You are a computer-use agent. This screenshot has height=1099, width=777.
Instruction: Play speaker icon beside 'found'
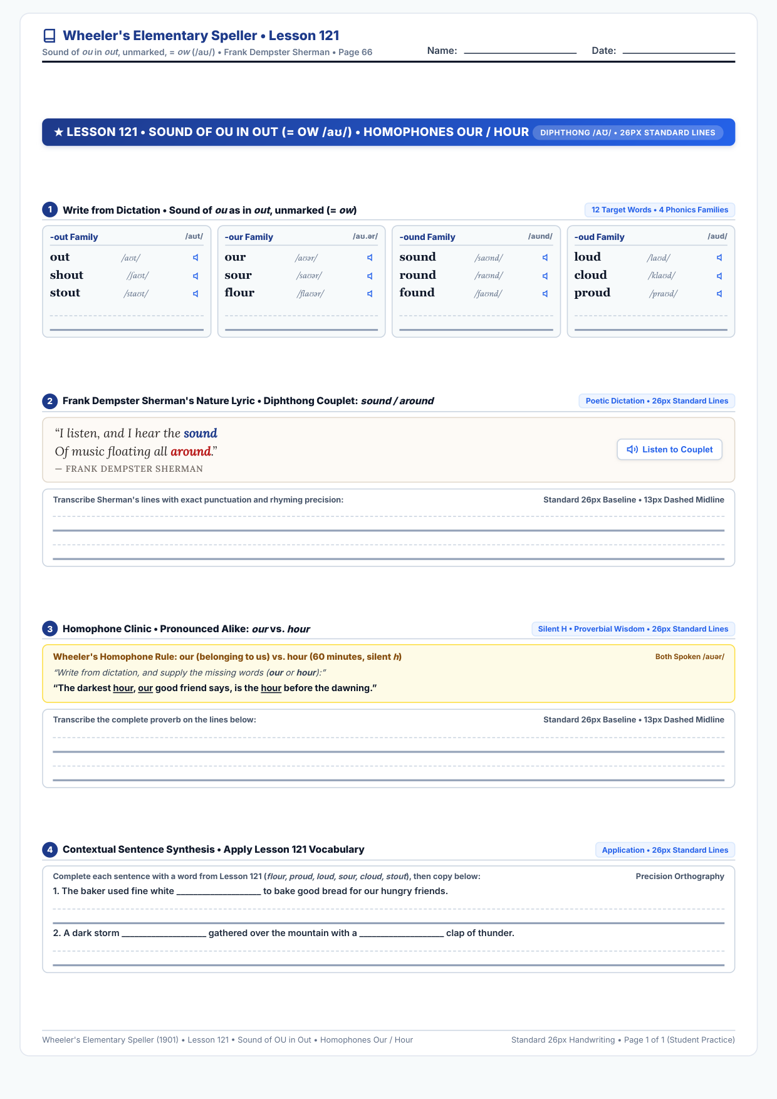[545, 293]
